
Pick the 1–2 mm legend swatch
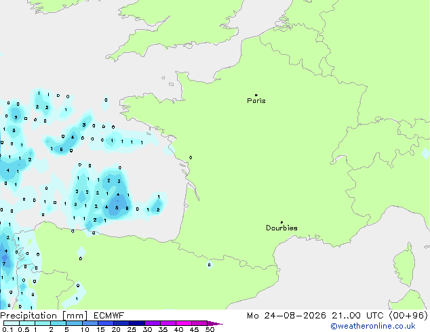pos(43,323)
